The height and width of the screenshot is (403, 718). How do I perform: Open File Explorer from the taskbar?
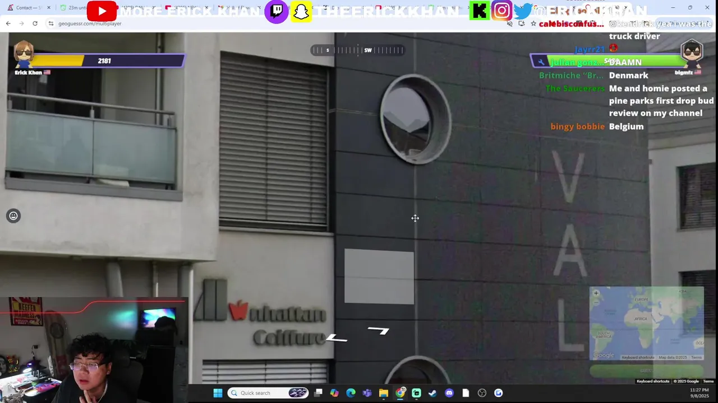(x=384, y=393)
